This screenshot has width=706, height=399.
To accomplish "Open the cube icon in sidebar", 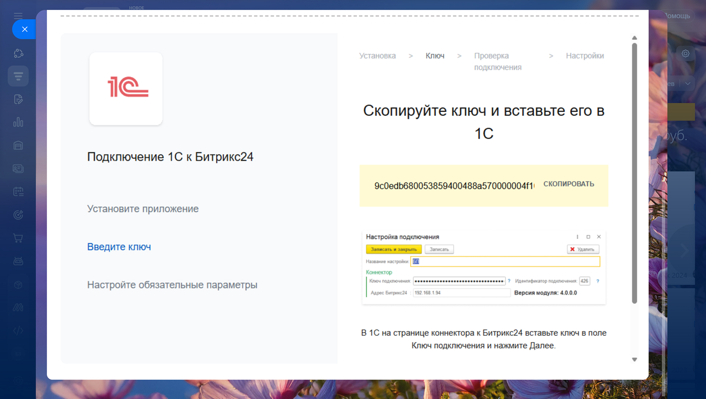I will [x=18, y=285].
